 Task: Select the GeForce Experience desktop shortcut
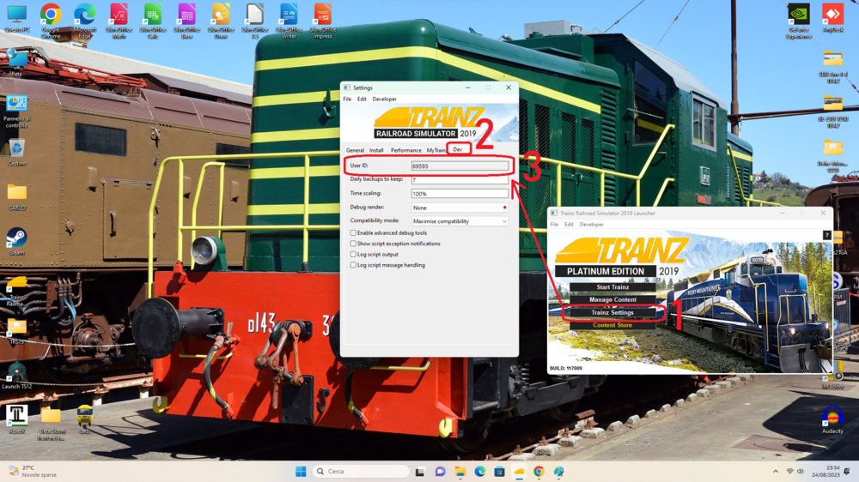(x=798, y=21)
